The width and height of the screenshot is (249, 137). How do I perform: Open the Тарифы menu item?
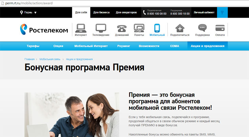coord(33,46)
